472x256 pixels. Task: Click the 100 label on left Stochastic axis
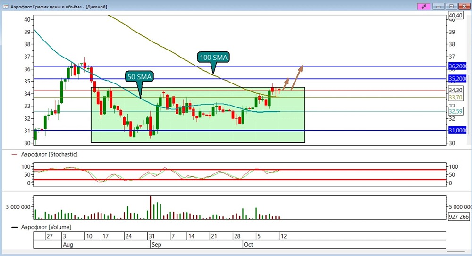pos(26,166)
